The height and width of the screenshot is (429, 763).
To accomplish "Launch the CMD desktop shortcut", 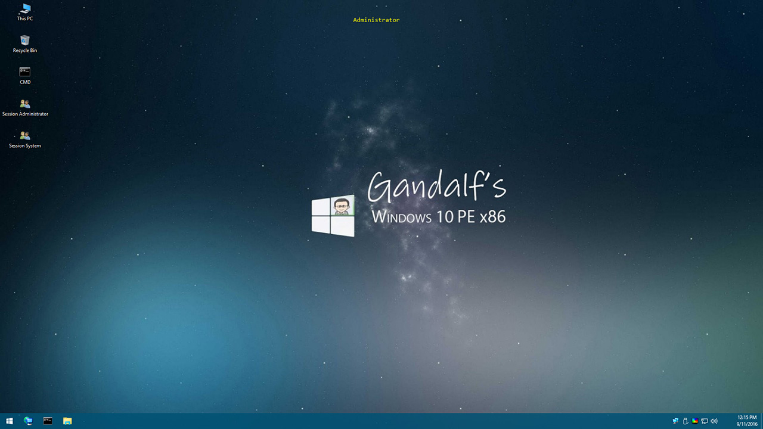I will [25, 73].
